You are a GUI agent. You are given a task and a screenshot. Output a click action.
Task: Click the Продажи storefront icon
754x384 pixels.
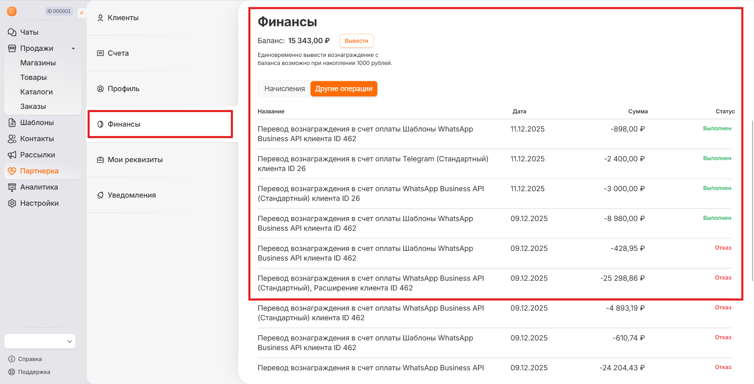tap(12, 48)
